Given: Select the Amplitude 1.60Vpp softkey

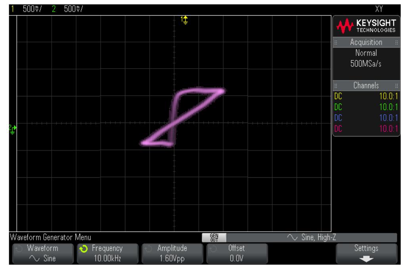Looking at the screenshot, I should click(x=172, y=253).
